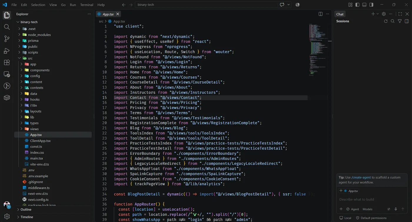Open the Terminal menu
This screenshot has width=412, height=222.
click(x=87, y=5)
